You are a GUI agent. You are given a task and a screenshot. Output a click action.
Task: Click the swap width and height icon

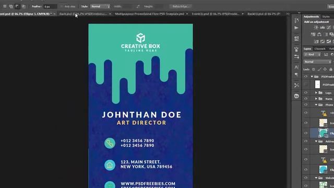[138, 6]
